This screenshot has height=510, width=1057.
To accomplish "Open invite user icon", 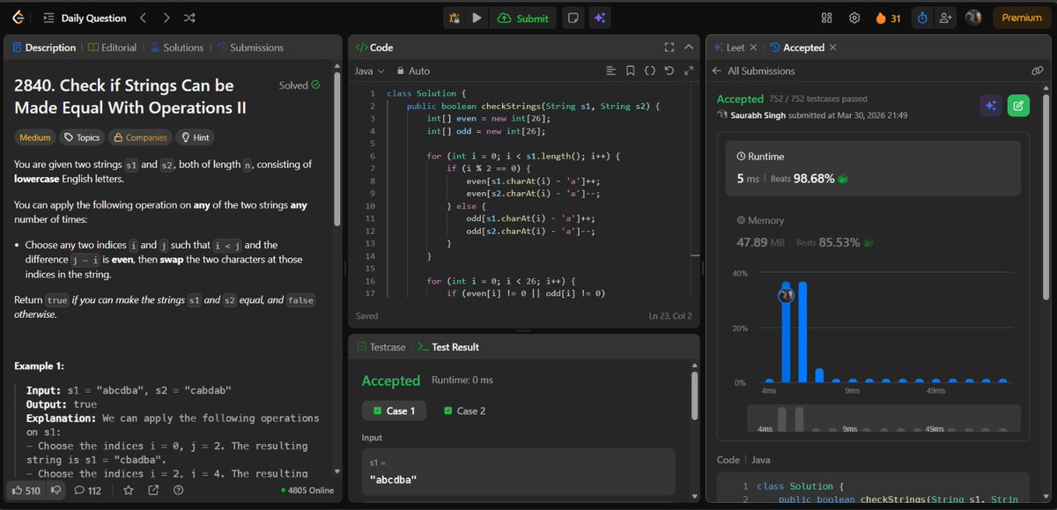I will (946, 18).
